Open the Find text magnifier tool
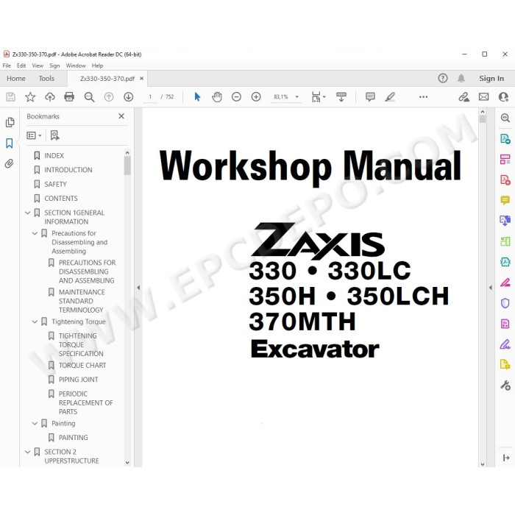Screen dimensions: 515x515 click(x=89, y=97)
